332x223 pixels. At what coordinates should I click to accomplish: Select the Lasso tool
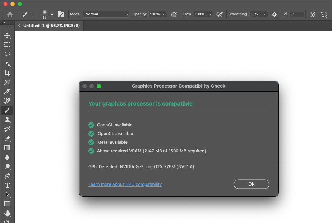point(7,54)
